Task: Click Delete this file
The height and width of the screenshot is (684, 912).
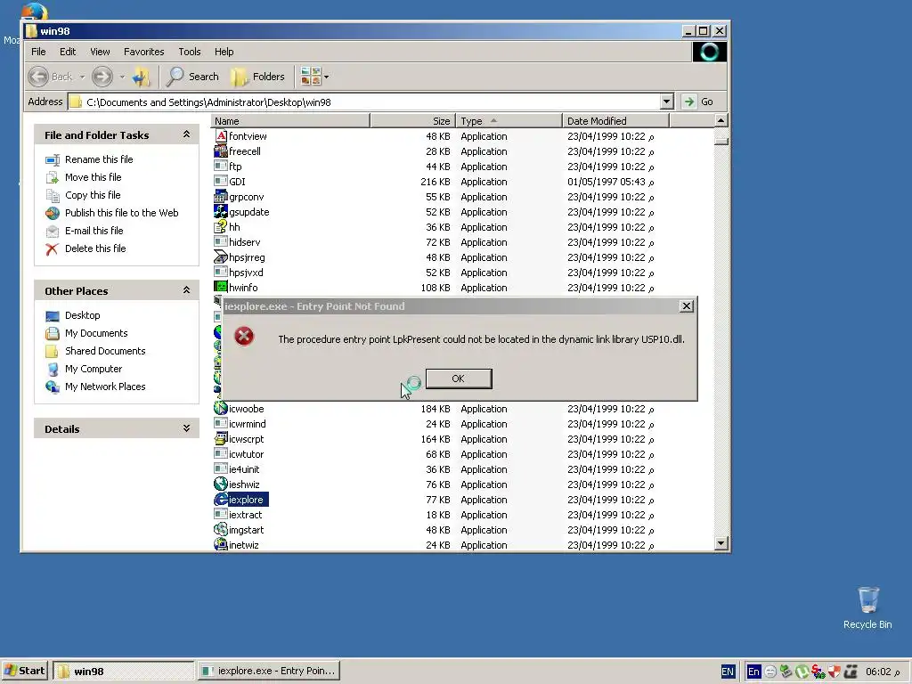Action: (95, 248)
